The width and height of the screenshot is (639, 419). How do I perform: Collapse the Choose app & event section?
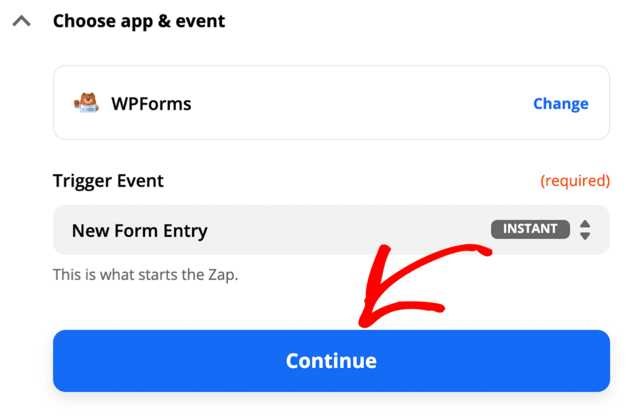coord(22,21)
